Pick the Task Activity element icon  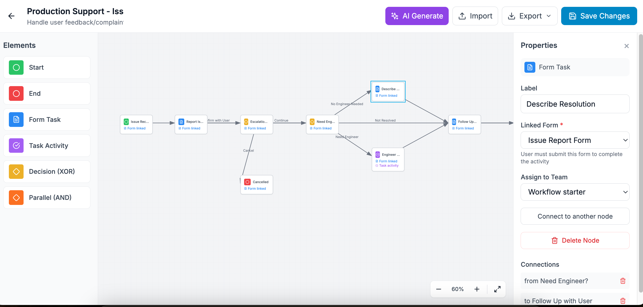point(16,145)
